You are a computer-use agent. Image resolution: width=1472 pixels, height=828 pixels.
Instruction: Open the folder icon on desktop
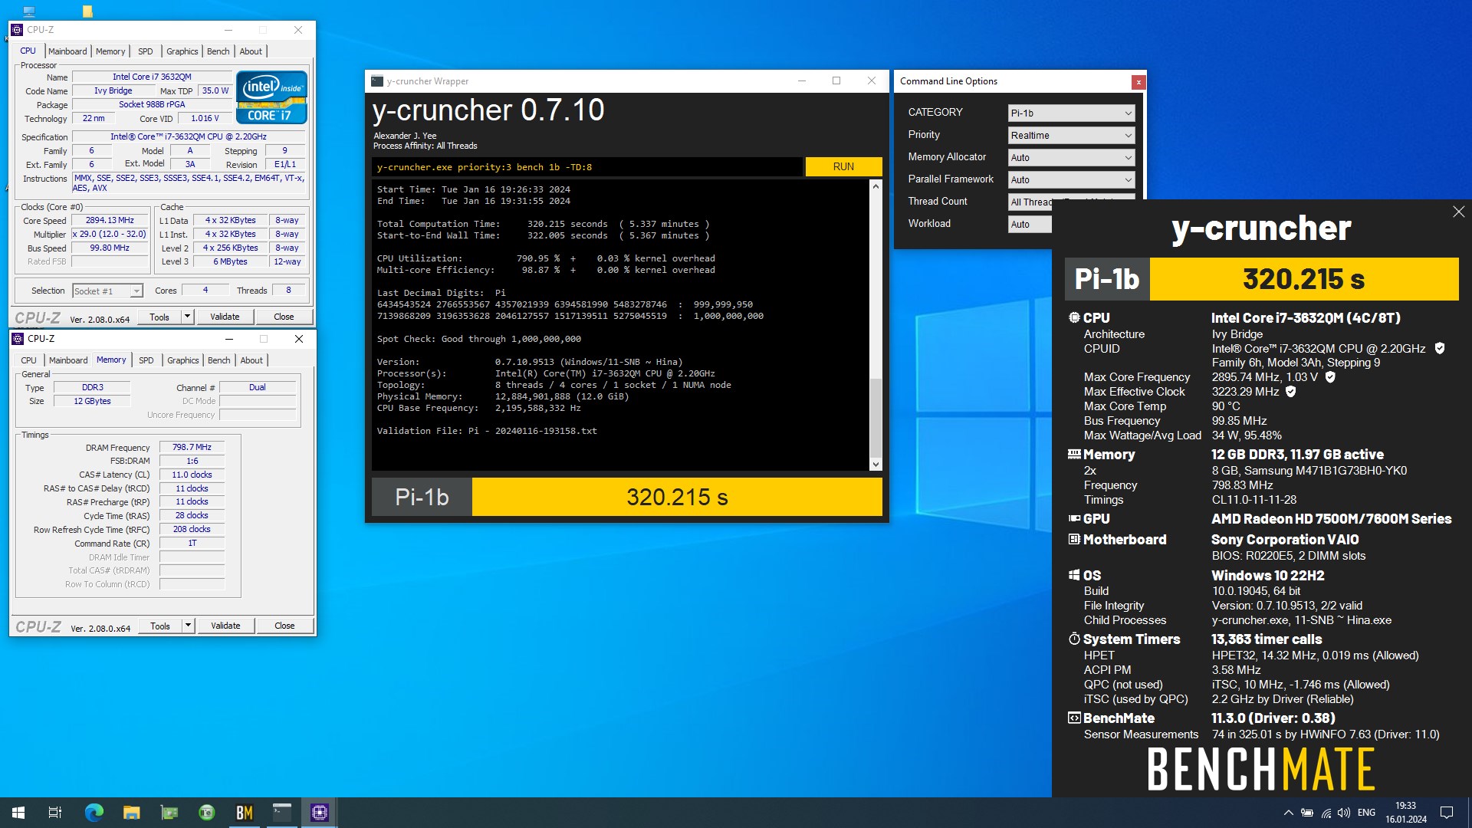click(87, 11)
